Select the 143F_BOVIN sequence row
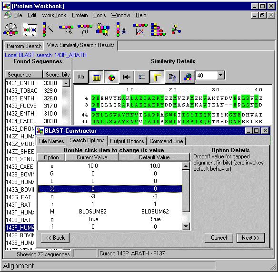The width and height of the screenshot is (278, 272). coord(20,235)
